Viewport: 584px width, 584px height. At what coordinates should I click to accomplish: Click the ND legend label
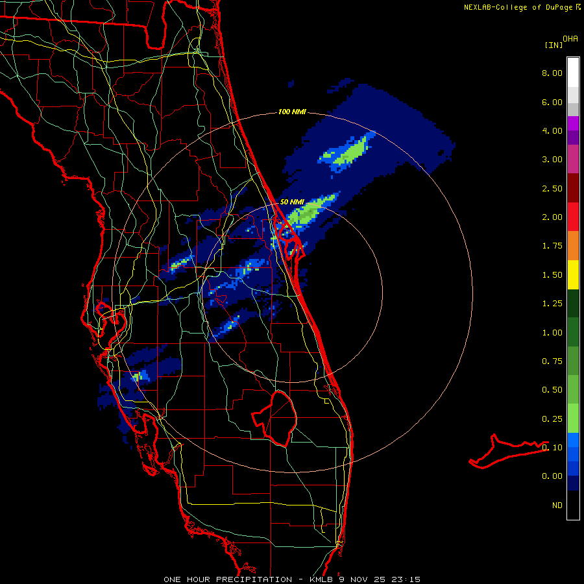(557, 505)
